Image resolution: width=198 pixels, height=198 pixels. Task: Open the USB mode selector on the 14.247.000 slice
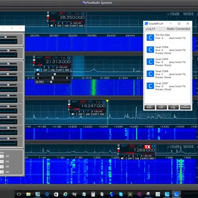pyautogui.click(x=88, y=114)
